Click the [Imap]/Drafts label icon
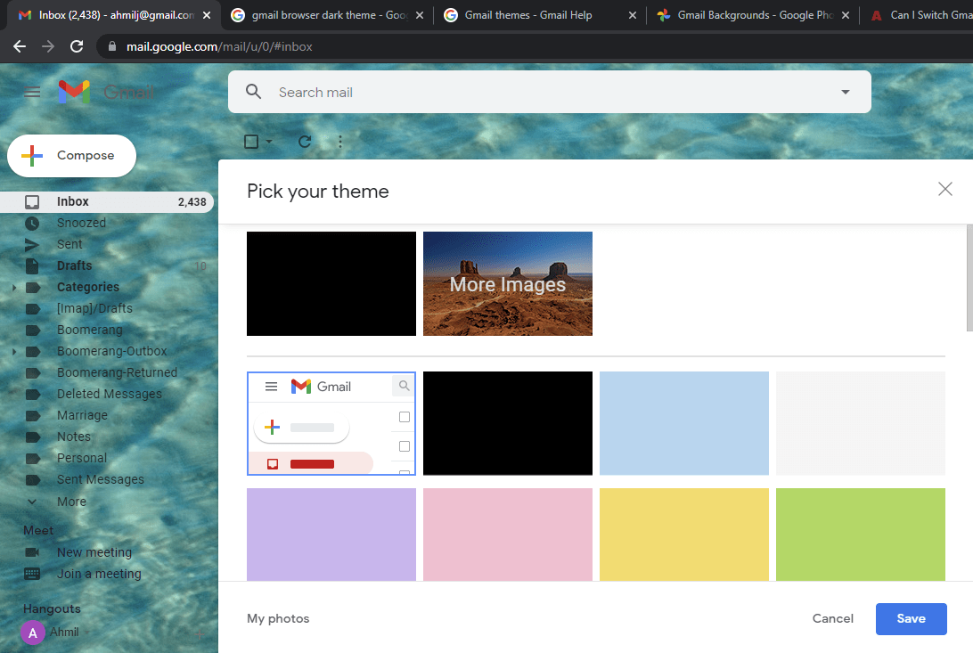This screenshot has width=973, height=653. pyautogui.click(x=33, y=309)
